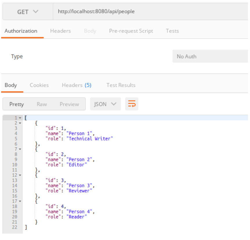This screenshot has height=240, width=250.
Task: Switch to the Headers request tab
Action: click(x=60, y=31)
